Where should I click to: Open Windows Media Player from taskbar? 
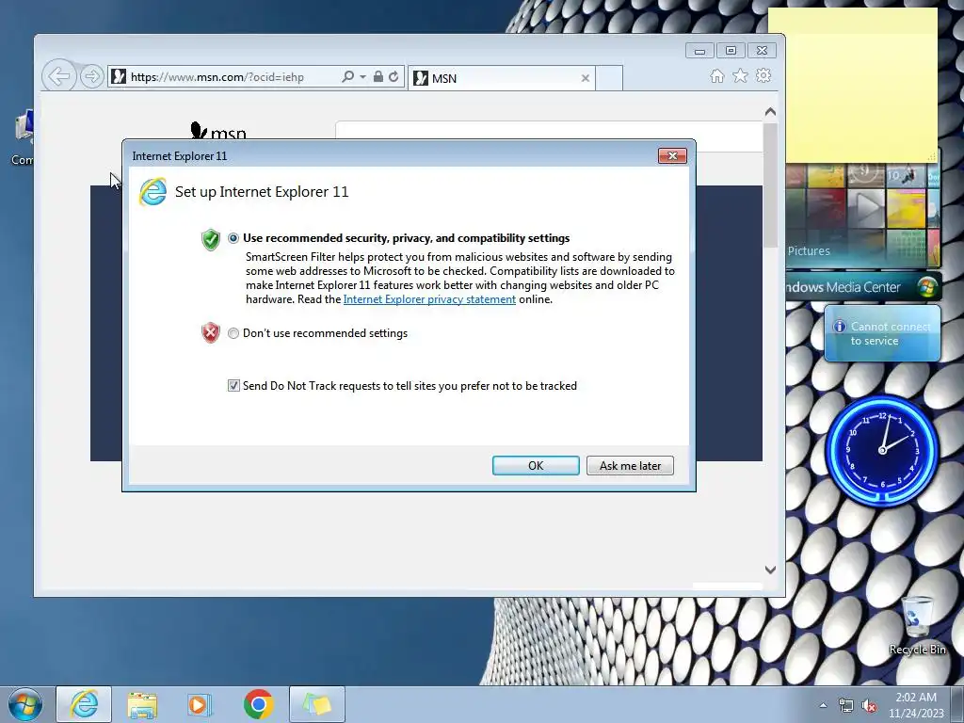coord(200,704)
